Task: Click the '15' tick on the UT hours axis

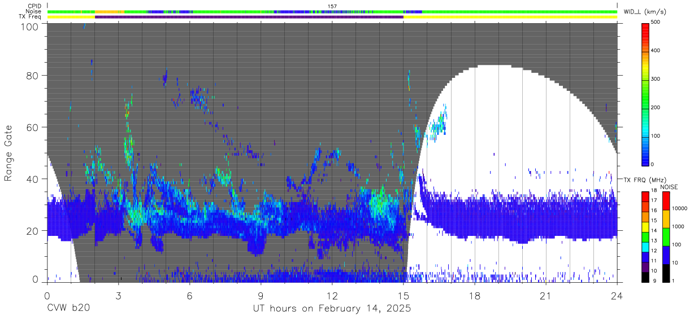Action: click(x=404, y=295)
